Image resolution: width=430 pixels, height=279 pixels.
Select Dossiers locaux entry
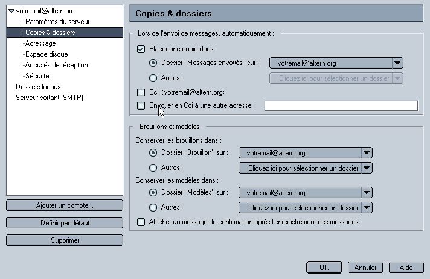[x=39, y=87]
